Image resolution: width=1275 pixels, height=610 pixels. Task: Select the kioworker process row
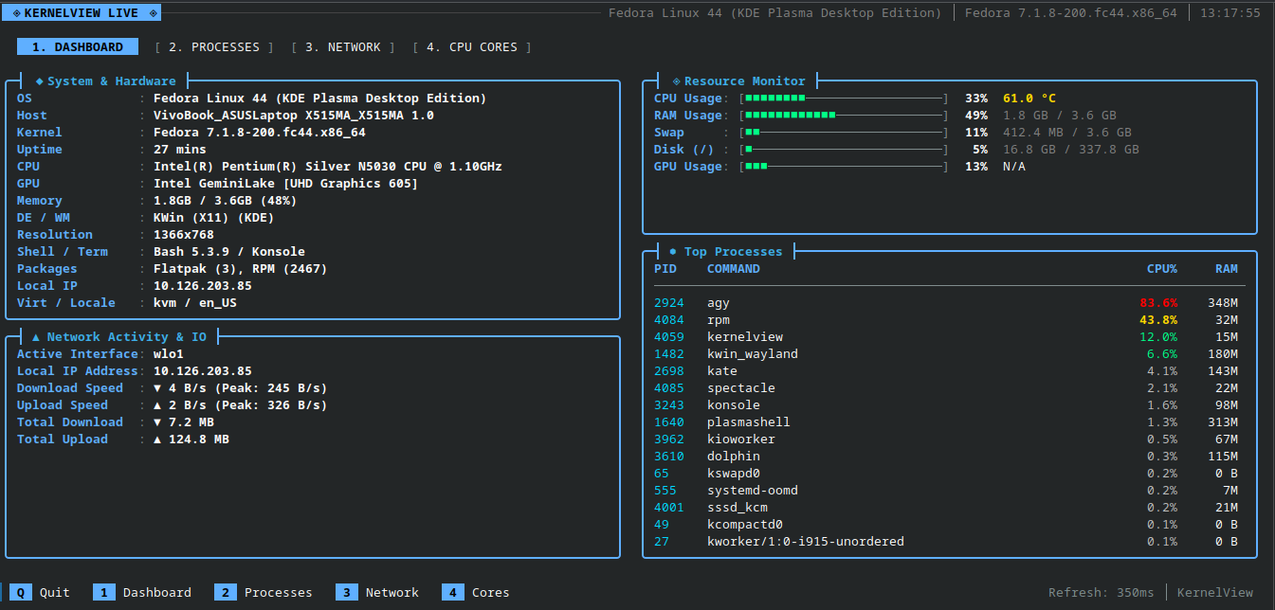946,439
